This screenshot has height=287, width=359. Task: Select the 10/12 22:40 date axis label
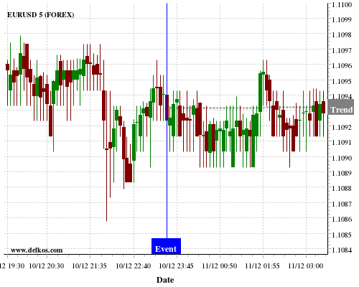coord(134,265)
